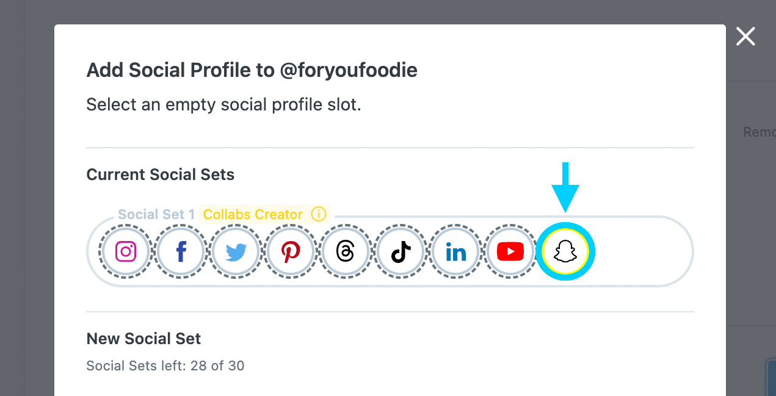
Task: Select the TikTok profile slot
Action: click(401, 251)
